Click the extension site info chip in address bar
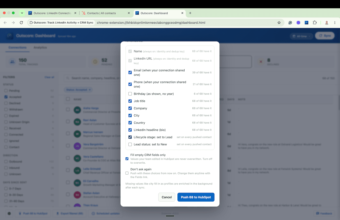The image size is (340, 220). (x=62, y=23)
